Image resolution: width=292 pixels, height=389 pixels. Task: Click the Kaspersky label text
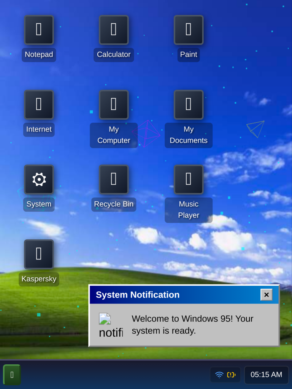point(39,279)
